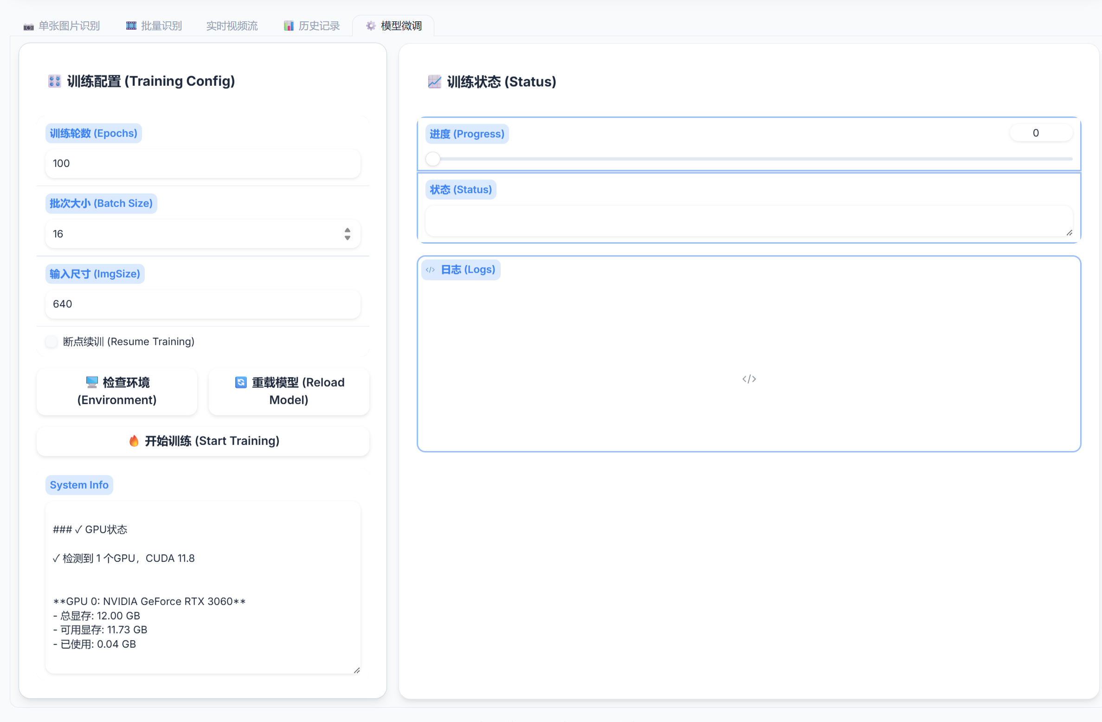Click camera icon on single image tab
This screenshot has width=1102, height=722.
coord(29,26)
